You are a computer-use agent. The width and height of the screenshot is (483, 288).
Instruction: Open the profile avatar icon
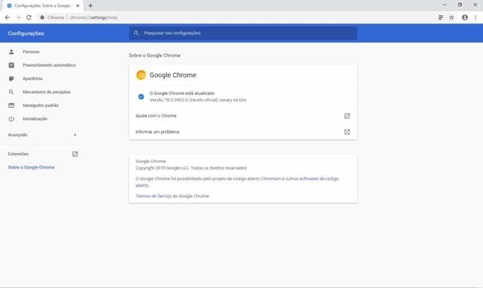point(465,17)
